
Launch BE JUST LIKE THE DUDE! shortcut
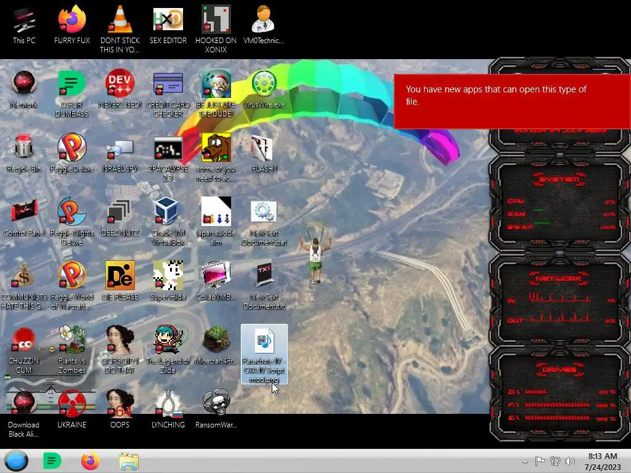pyautogui.click(x=216, y=94)
